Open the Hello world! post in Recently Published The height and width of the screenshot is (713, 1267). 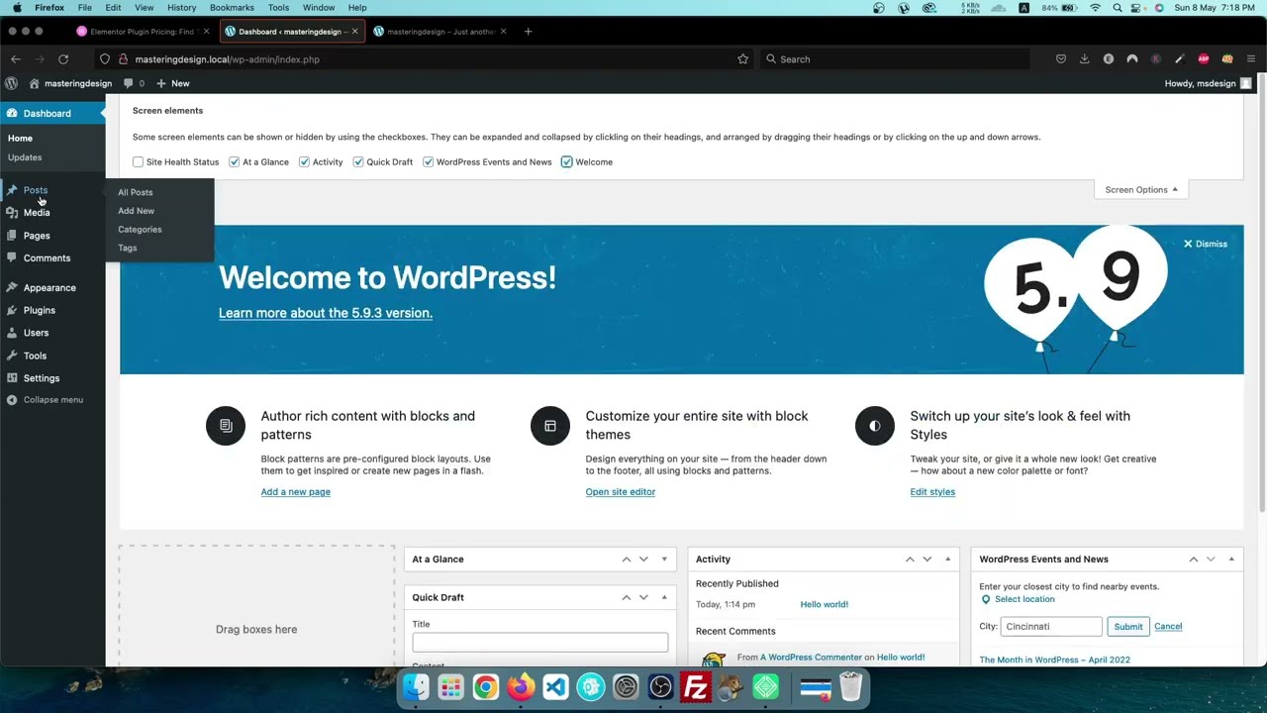point(825,605)
